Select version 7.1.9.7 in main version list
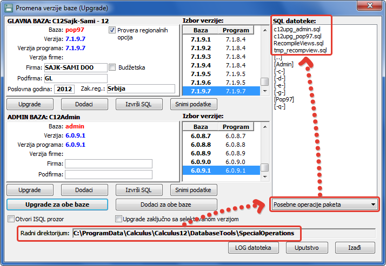The image size is (386, 266). [221, 91]
